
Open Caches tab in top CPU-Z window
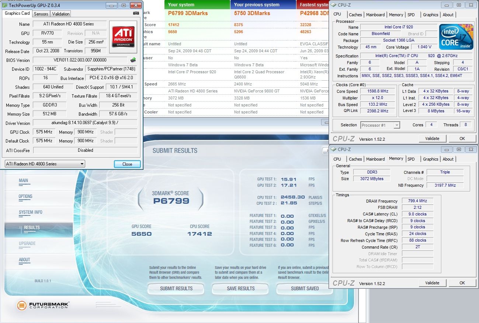355,15
